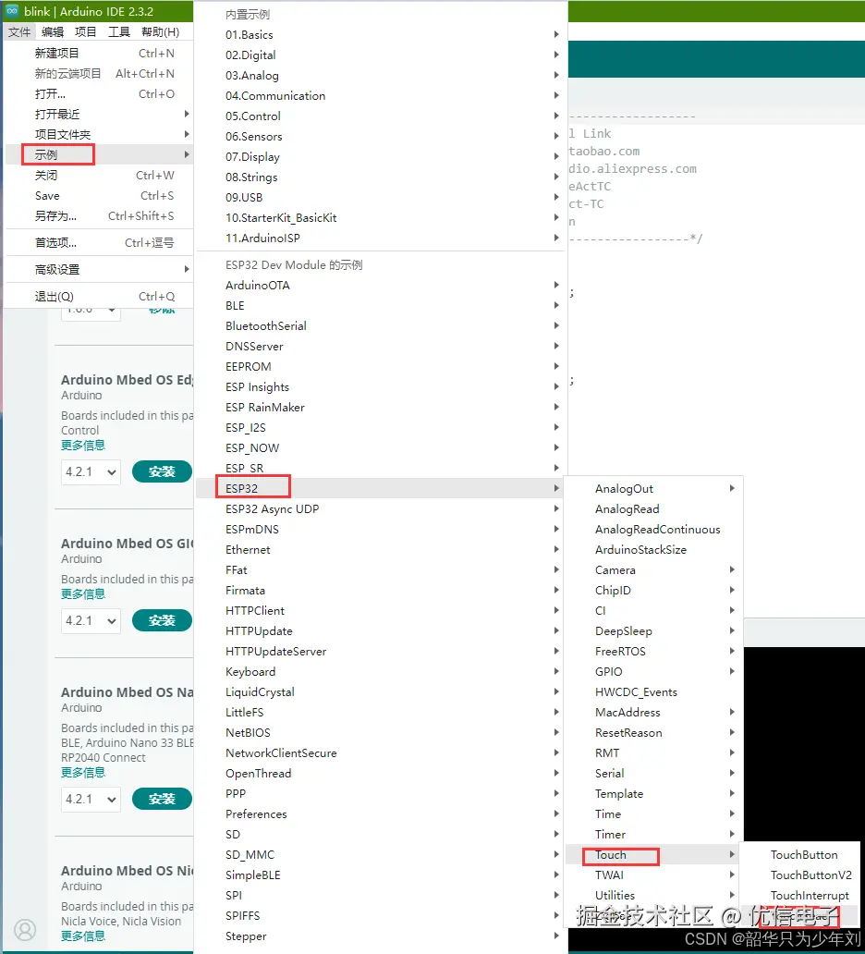Open version dropdown for Mbed OS Giga
The width and height of the screenshot is (865, 954).
click(x=91, y=620)
